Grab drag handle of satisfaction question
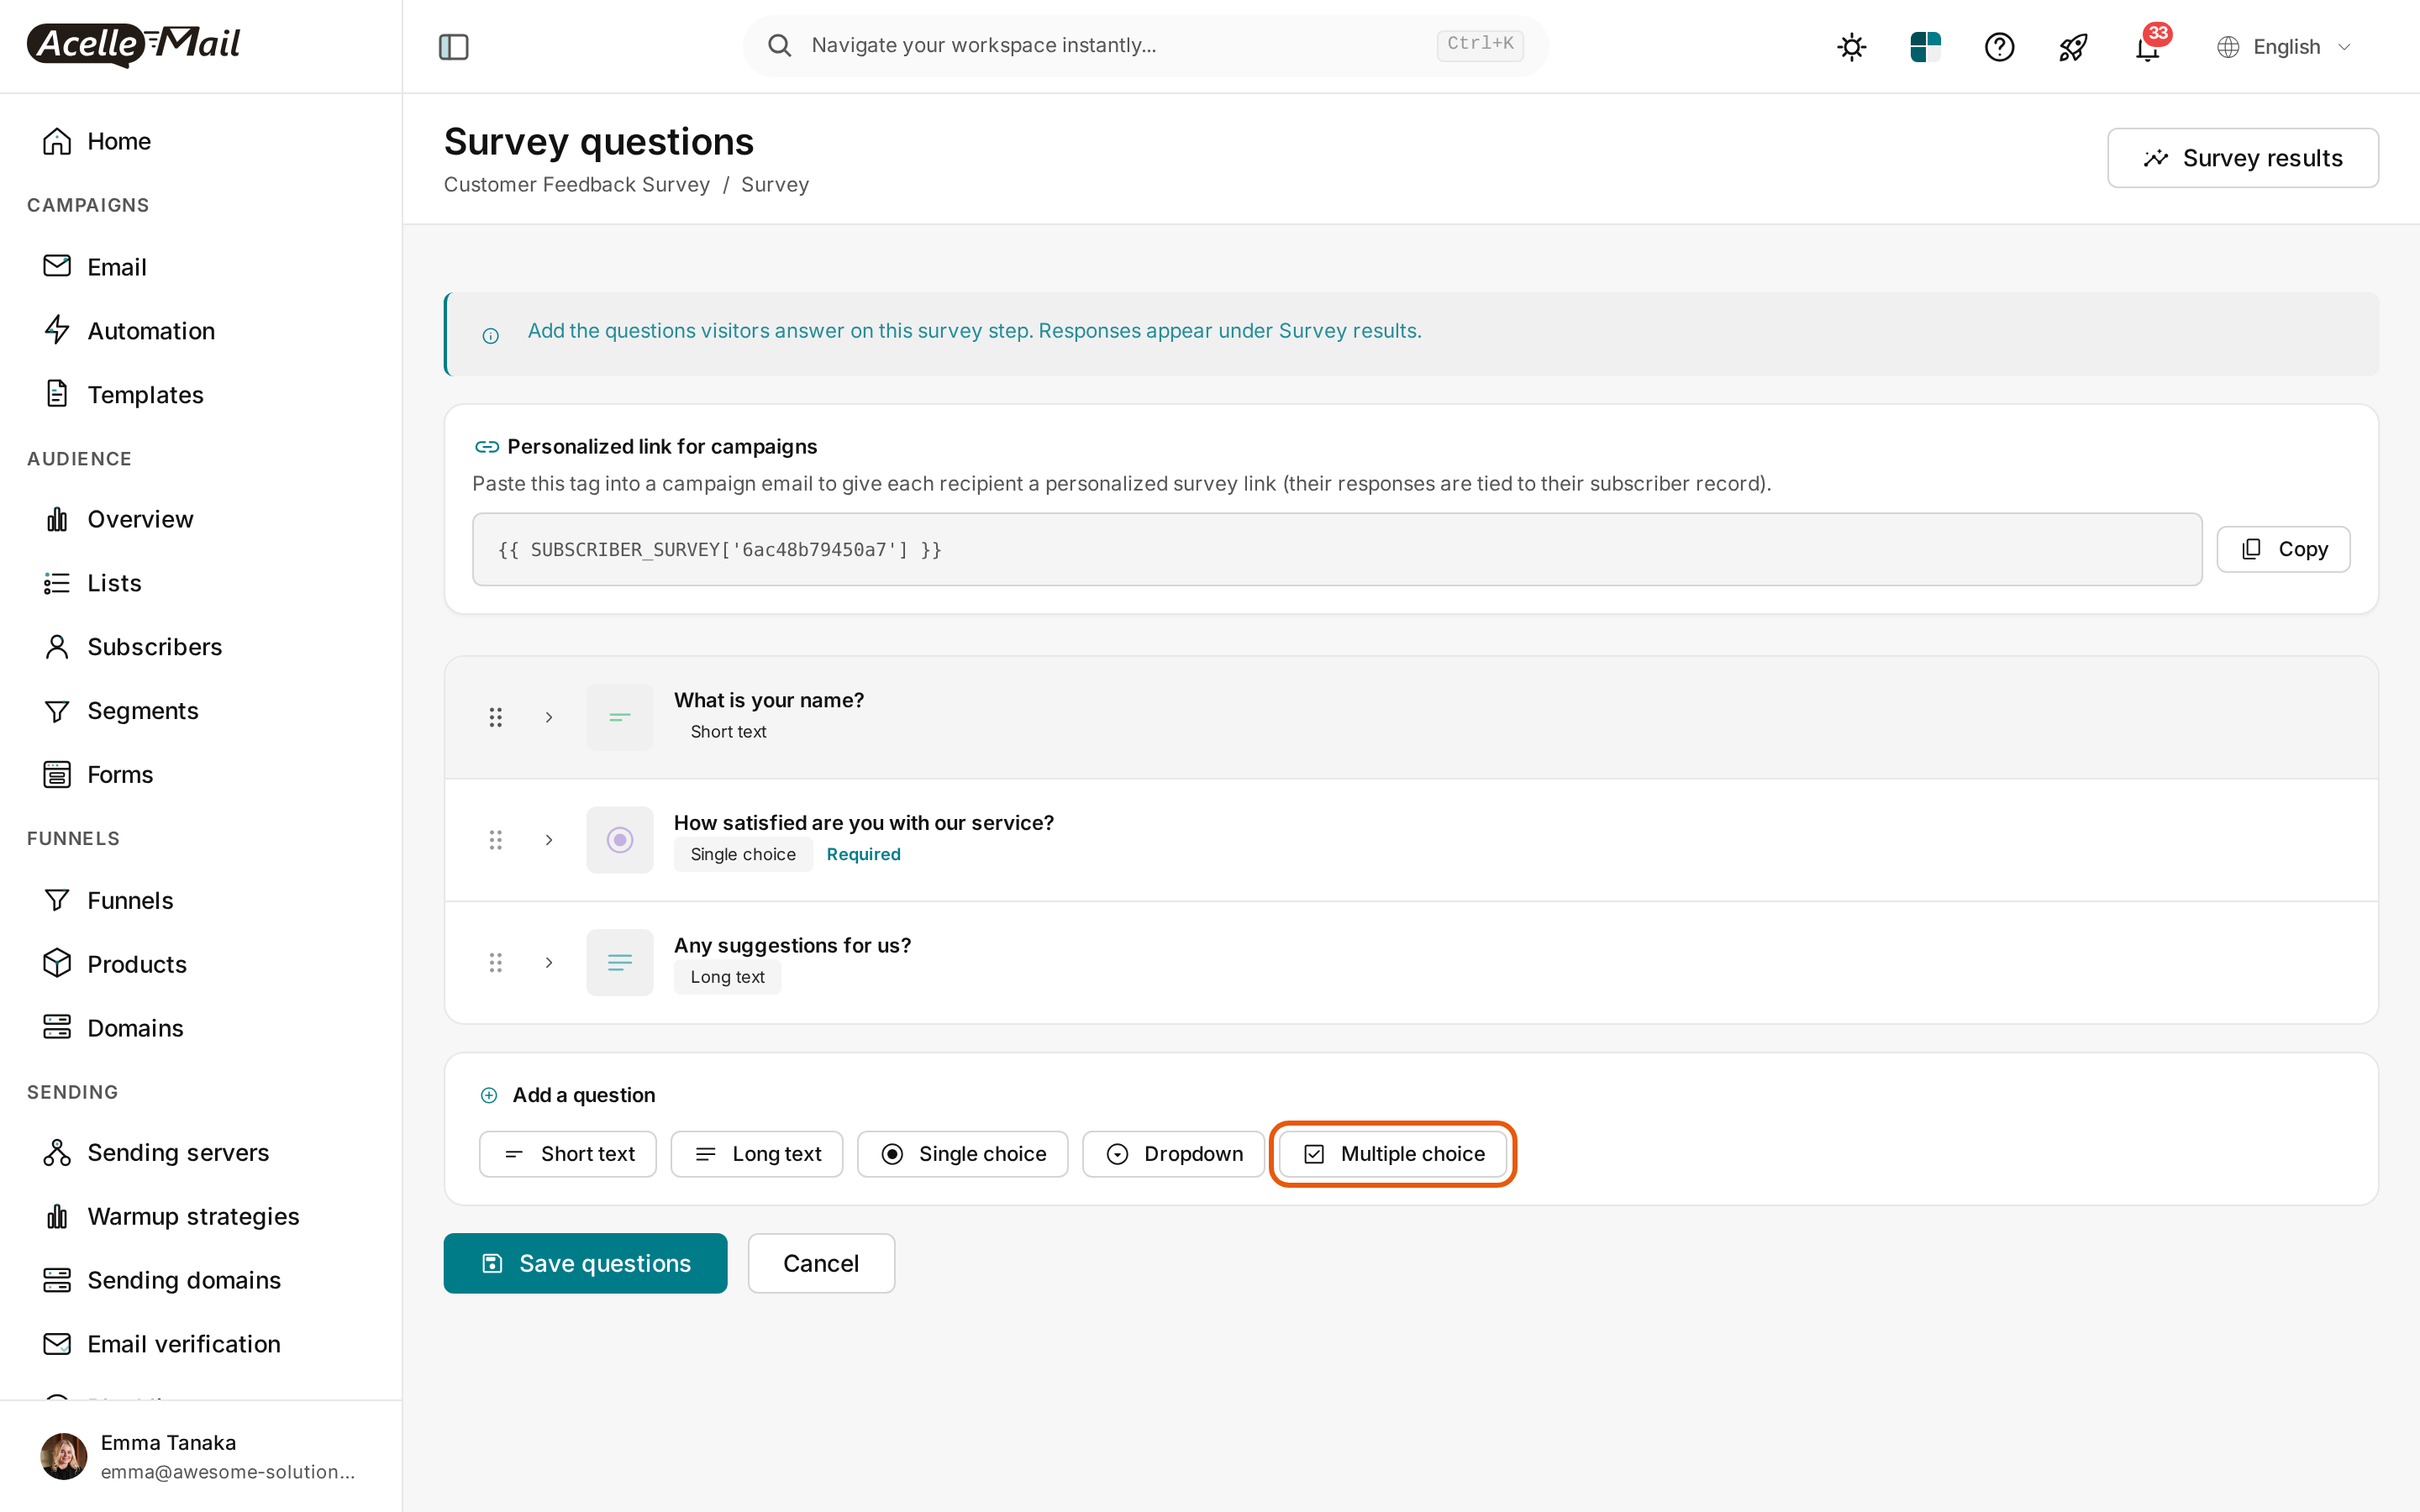Screen dimensions: 2420x1512 [x=495, y=840]
